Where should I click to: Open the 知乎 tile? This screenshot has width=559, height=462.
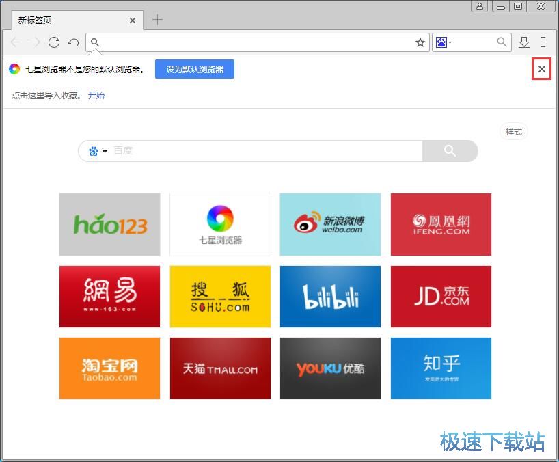[x=441, y=368]
